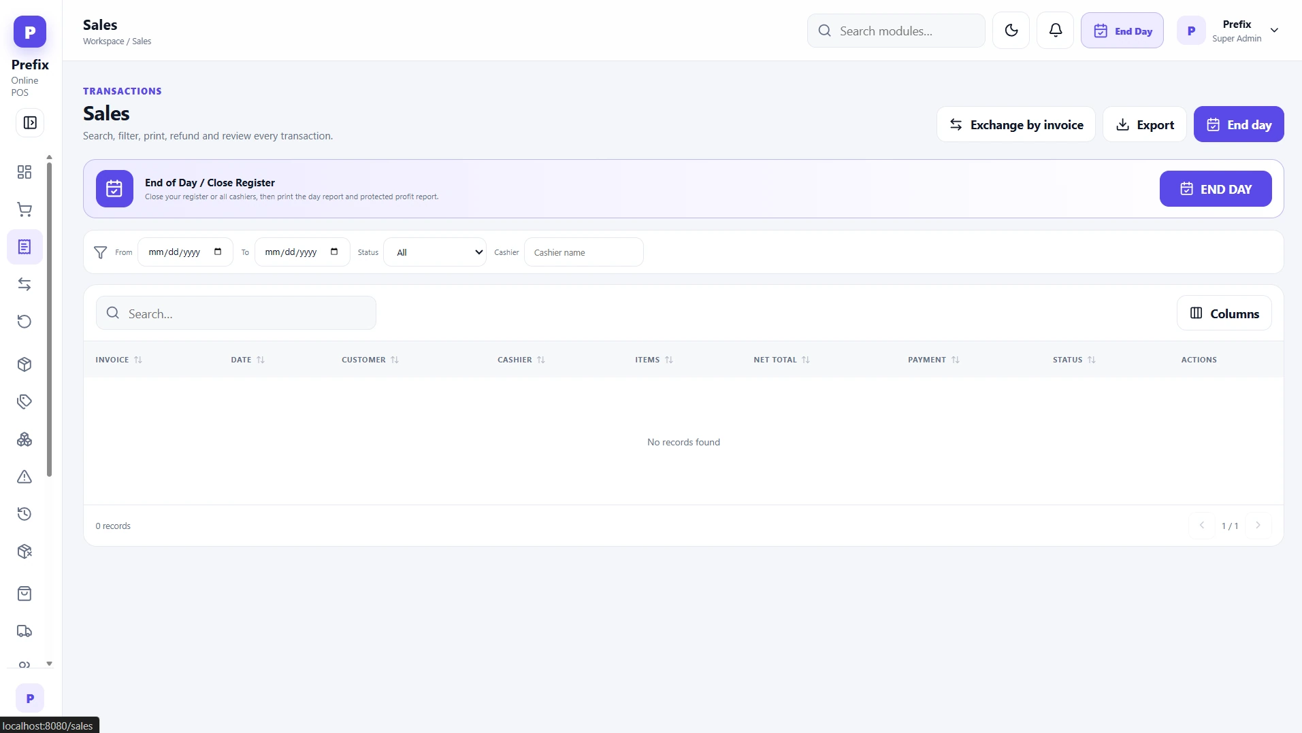Image resolution: width=1302 pixels, height=733 pixels.
Task: Open the exchange arrows sidebar icon
Action: tap(25, 284)
